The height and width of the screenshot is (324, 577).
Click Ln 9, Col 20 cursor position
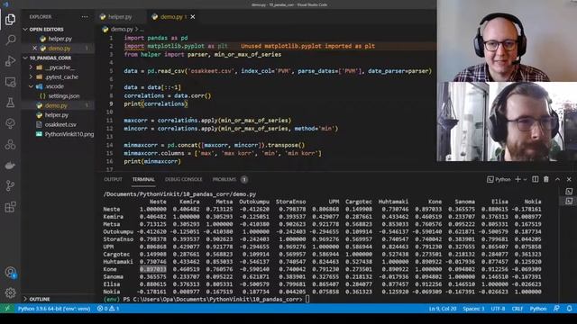point(443,309)
